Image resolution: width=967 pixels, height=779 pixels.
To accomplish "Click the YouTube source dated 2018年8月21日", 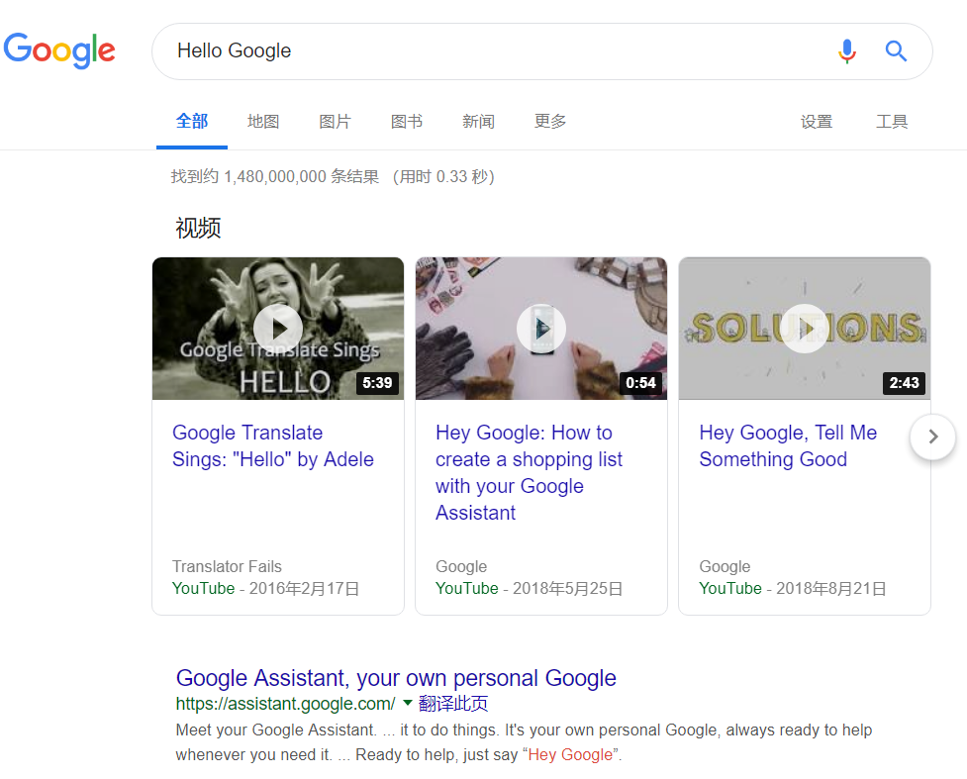I will (730, 588).
